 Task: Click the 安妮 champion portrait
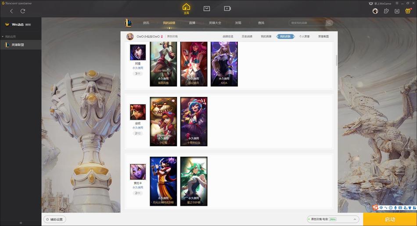click(x=138, y=112)
